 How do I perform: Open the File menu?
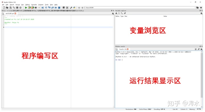pos(3,5)
